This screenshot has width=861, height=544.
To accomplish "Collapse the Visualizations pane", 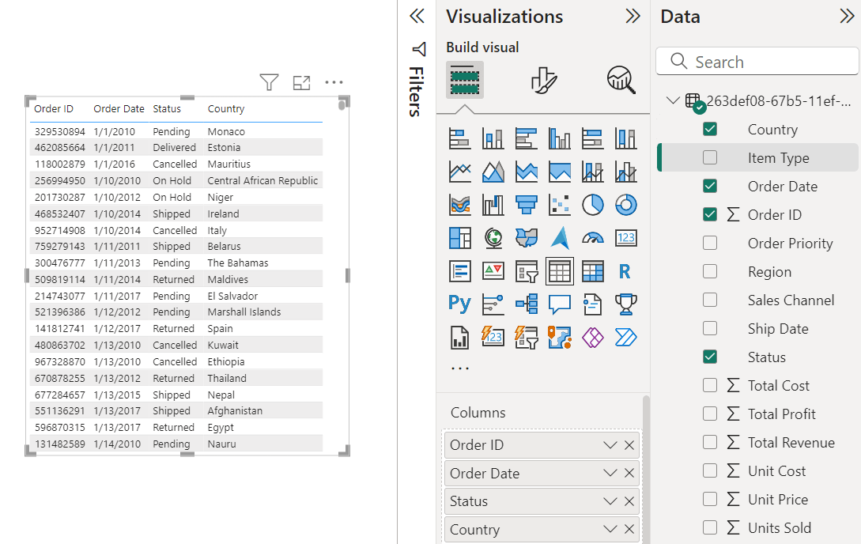I will coord(633,16).
